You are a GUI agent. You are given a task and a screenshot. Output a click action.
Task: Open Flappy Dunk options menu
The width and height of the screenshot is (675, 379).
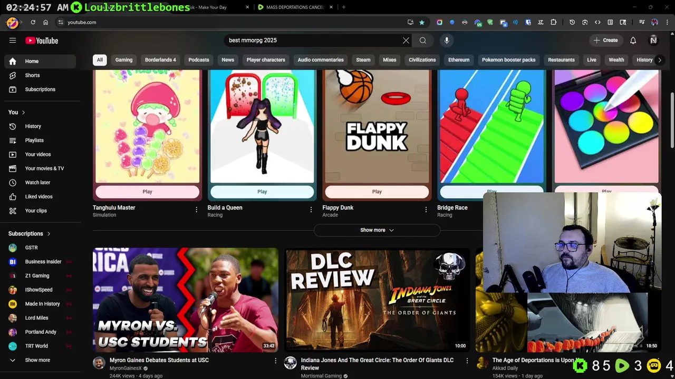[426, 210]
